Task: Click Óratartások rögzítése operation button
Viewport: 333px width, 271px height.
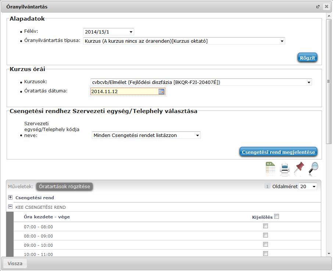Action: point(64,187)
